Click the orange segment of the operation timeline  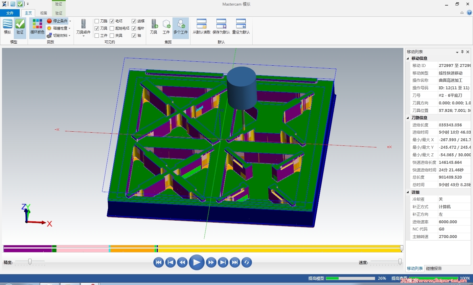tap(132, 249)
